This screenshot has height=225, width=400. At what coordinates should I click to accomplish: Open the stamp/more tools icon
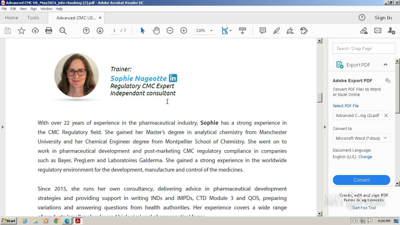(304, 31)
